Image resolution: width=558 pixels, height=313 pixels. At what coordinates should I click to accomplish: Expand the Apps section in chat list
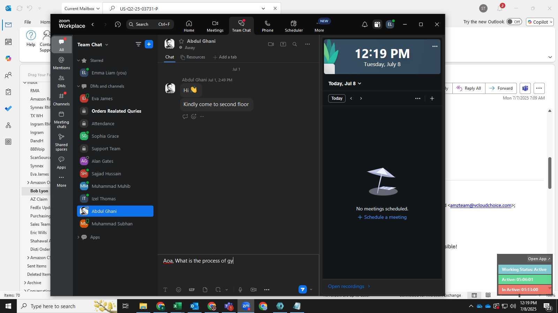click(78, 237)
